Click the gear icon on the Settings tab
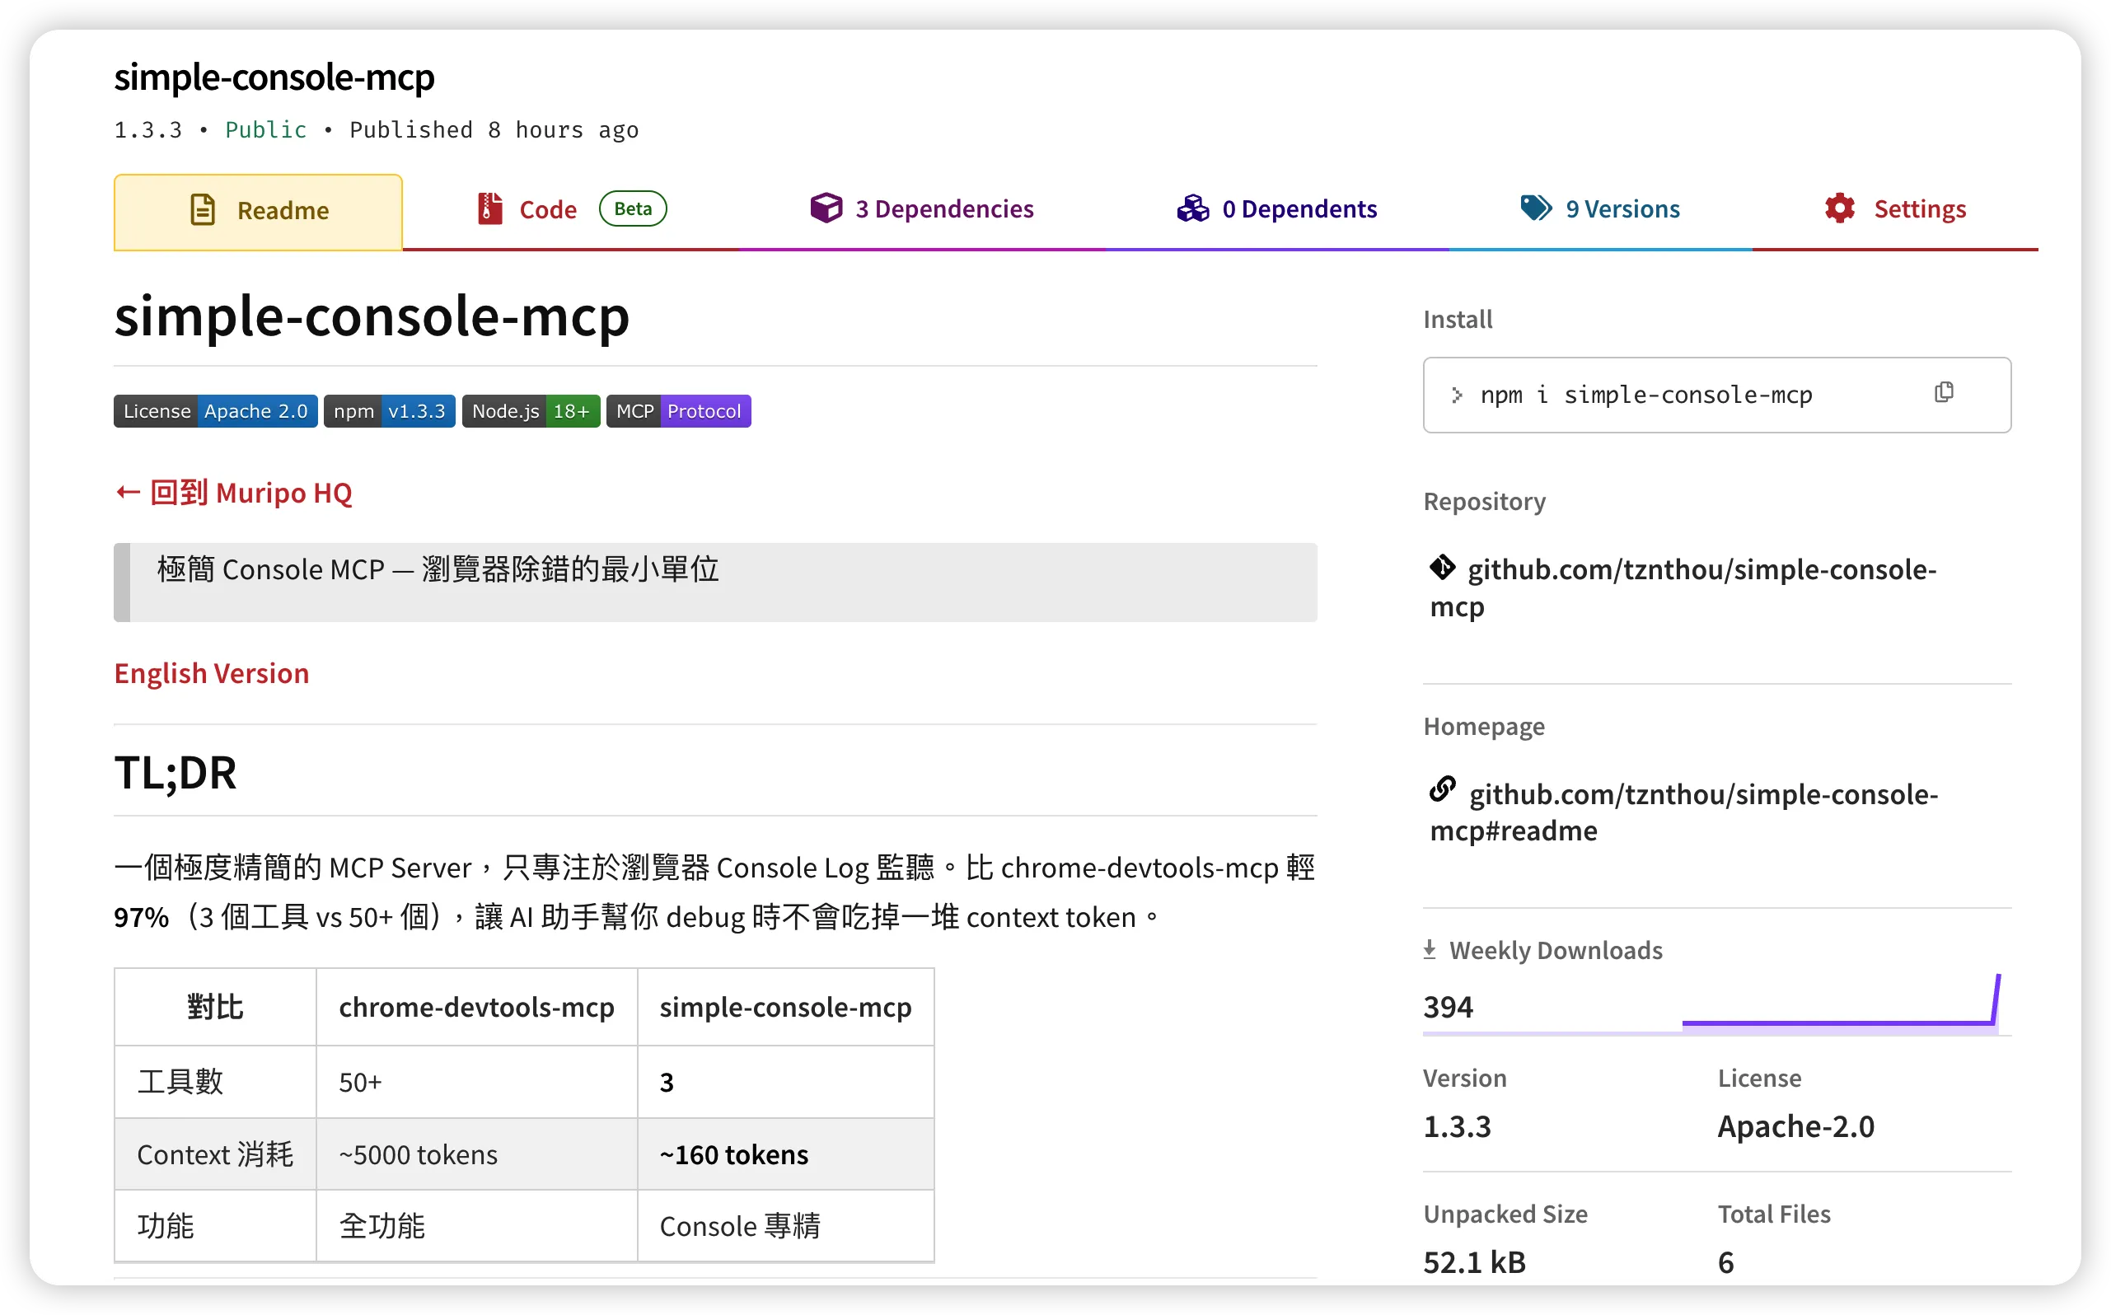 [x=1839, y=208]
